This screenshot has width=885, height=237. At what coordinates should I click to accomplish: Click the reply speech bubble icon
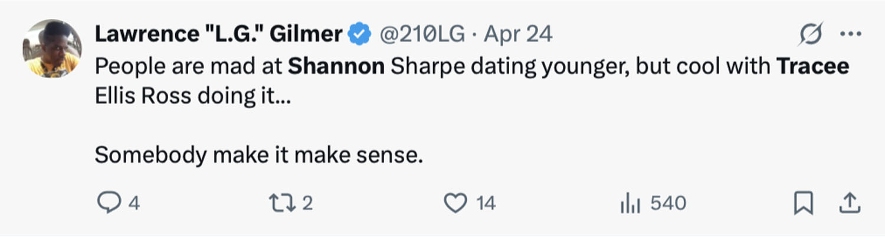[107, 203]
